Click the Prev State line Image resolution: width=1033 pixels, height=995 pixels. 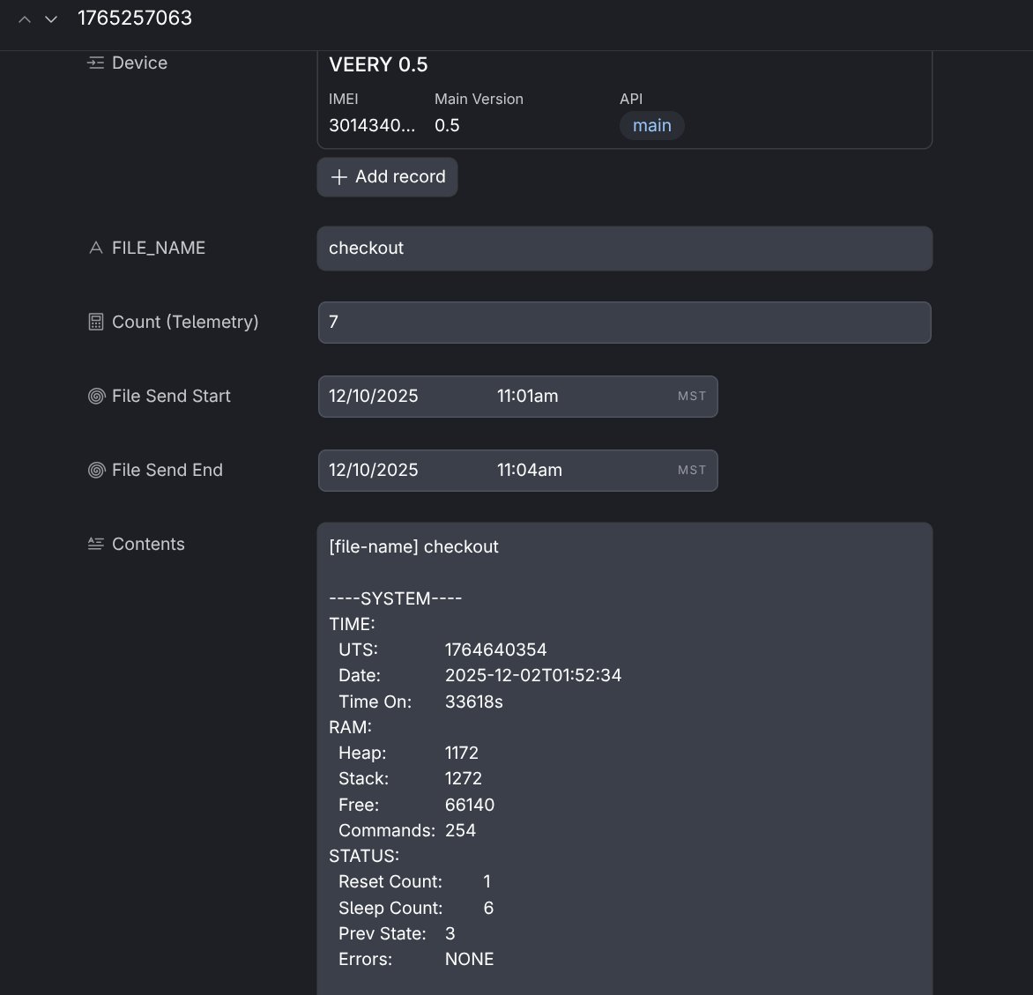tap(398, 933)
